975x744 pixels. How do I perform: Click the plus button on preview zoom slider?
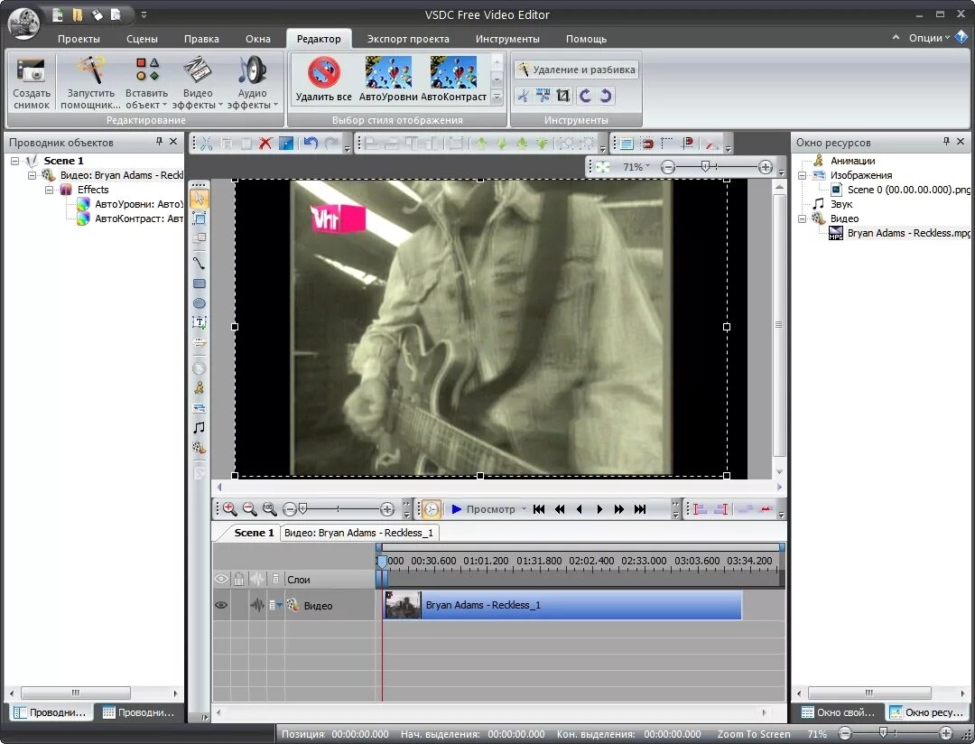pyautogui.click(x=766, y=167)
